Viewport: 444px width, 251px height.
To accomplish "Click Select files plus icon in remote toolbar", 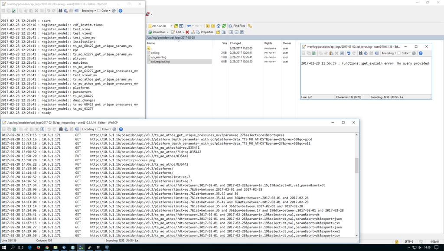I will (x=232, y=32).
